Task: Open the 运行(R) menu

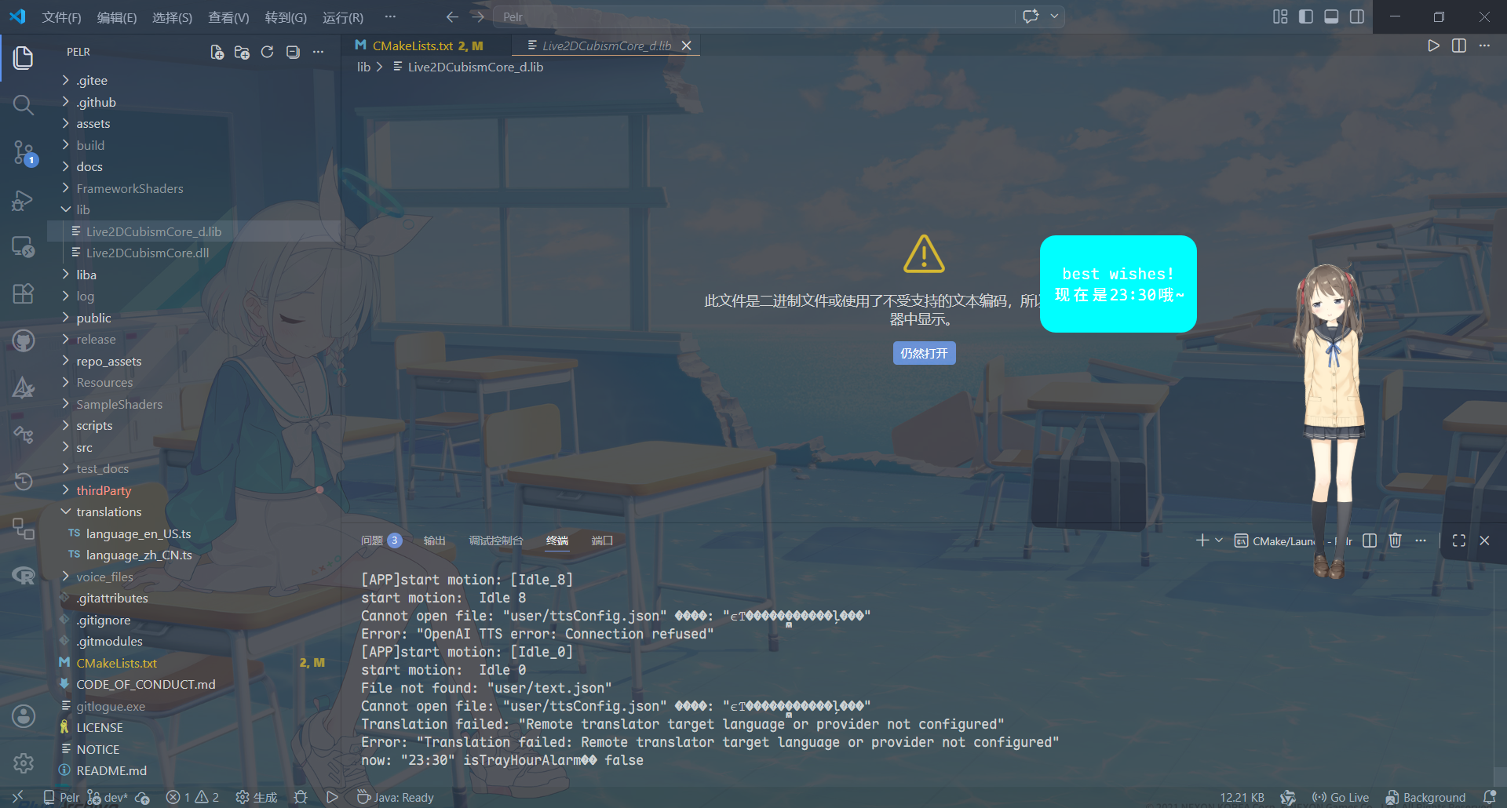Action: click(x=343, y=17)
